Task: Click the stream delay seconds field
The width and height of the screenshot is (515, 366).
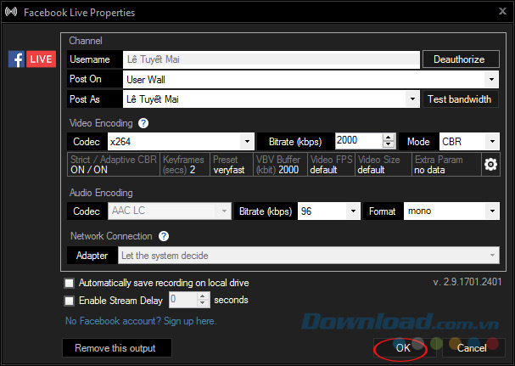Action: click(x=183, y=300)
